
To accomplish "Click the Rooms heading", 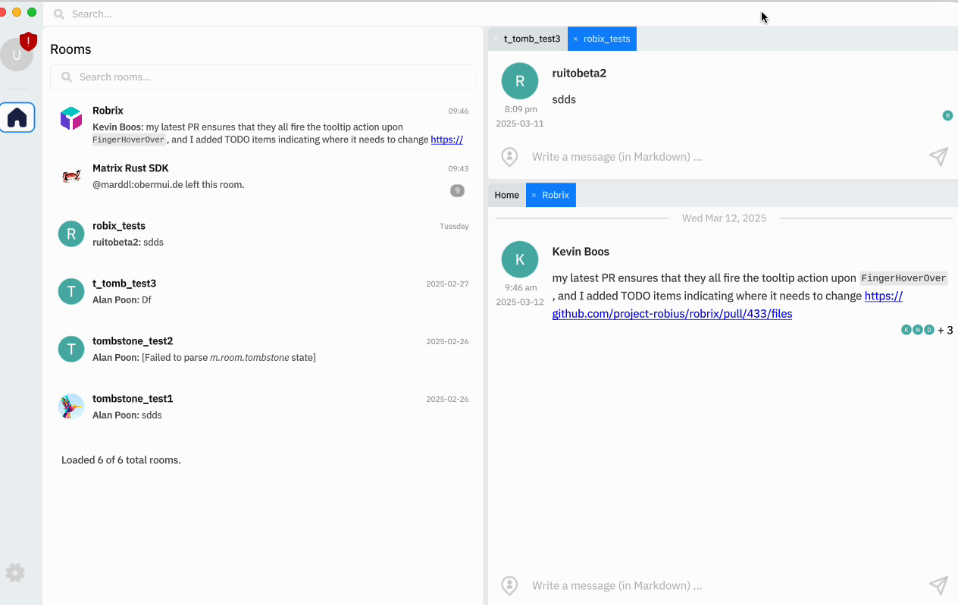I will (x=70, y=49).
